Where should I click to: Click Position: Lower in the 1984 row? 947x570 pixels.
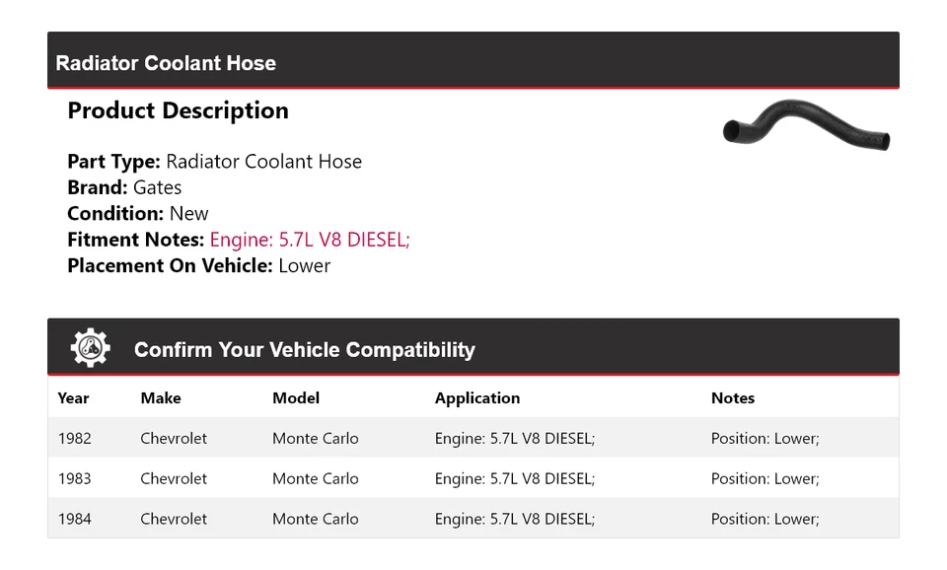[765, 520]
